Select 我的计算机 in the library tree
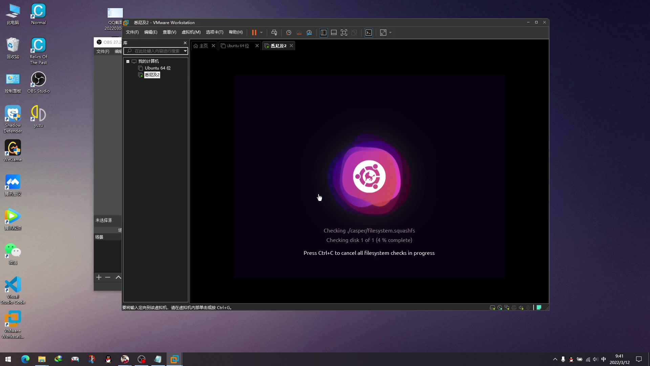The image size is (650, 366). pyautogui.click(x=148, y=61)
